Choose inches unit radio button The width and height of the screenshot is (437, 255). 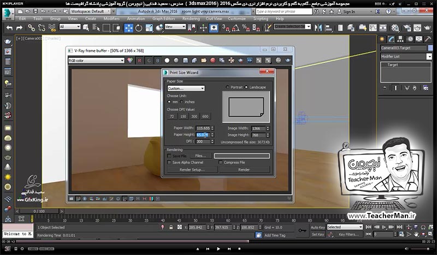point(181,102)
